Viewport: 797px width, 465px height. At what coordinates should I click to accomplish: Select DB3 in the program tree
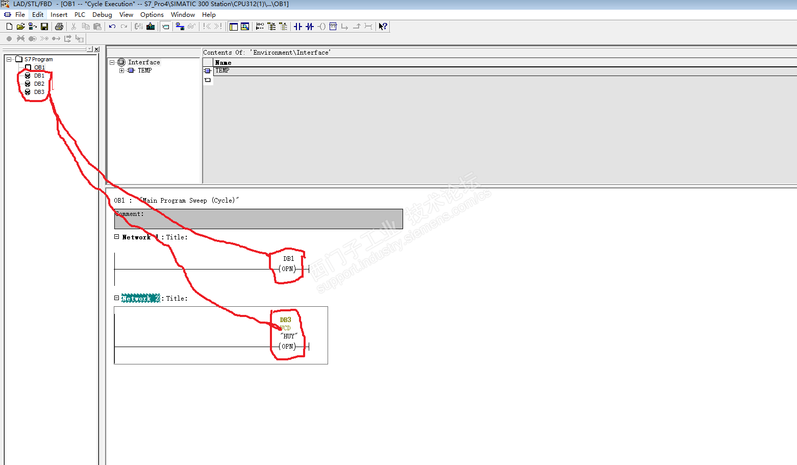pyautogui.click(x=39, y=92)
